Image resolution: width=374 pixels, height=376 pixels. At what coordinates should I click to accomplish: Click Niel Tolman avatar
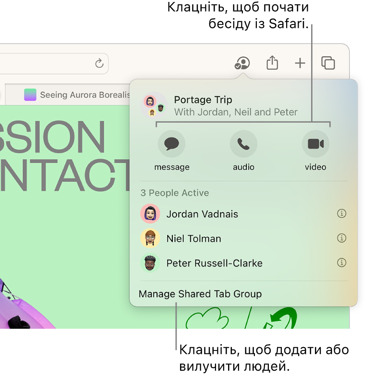point(150,238)
